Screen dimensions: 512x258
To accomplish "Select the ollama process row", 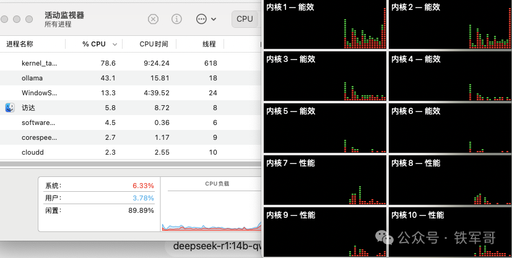I will pos(131,78).
